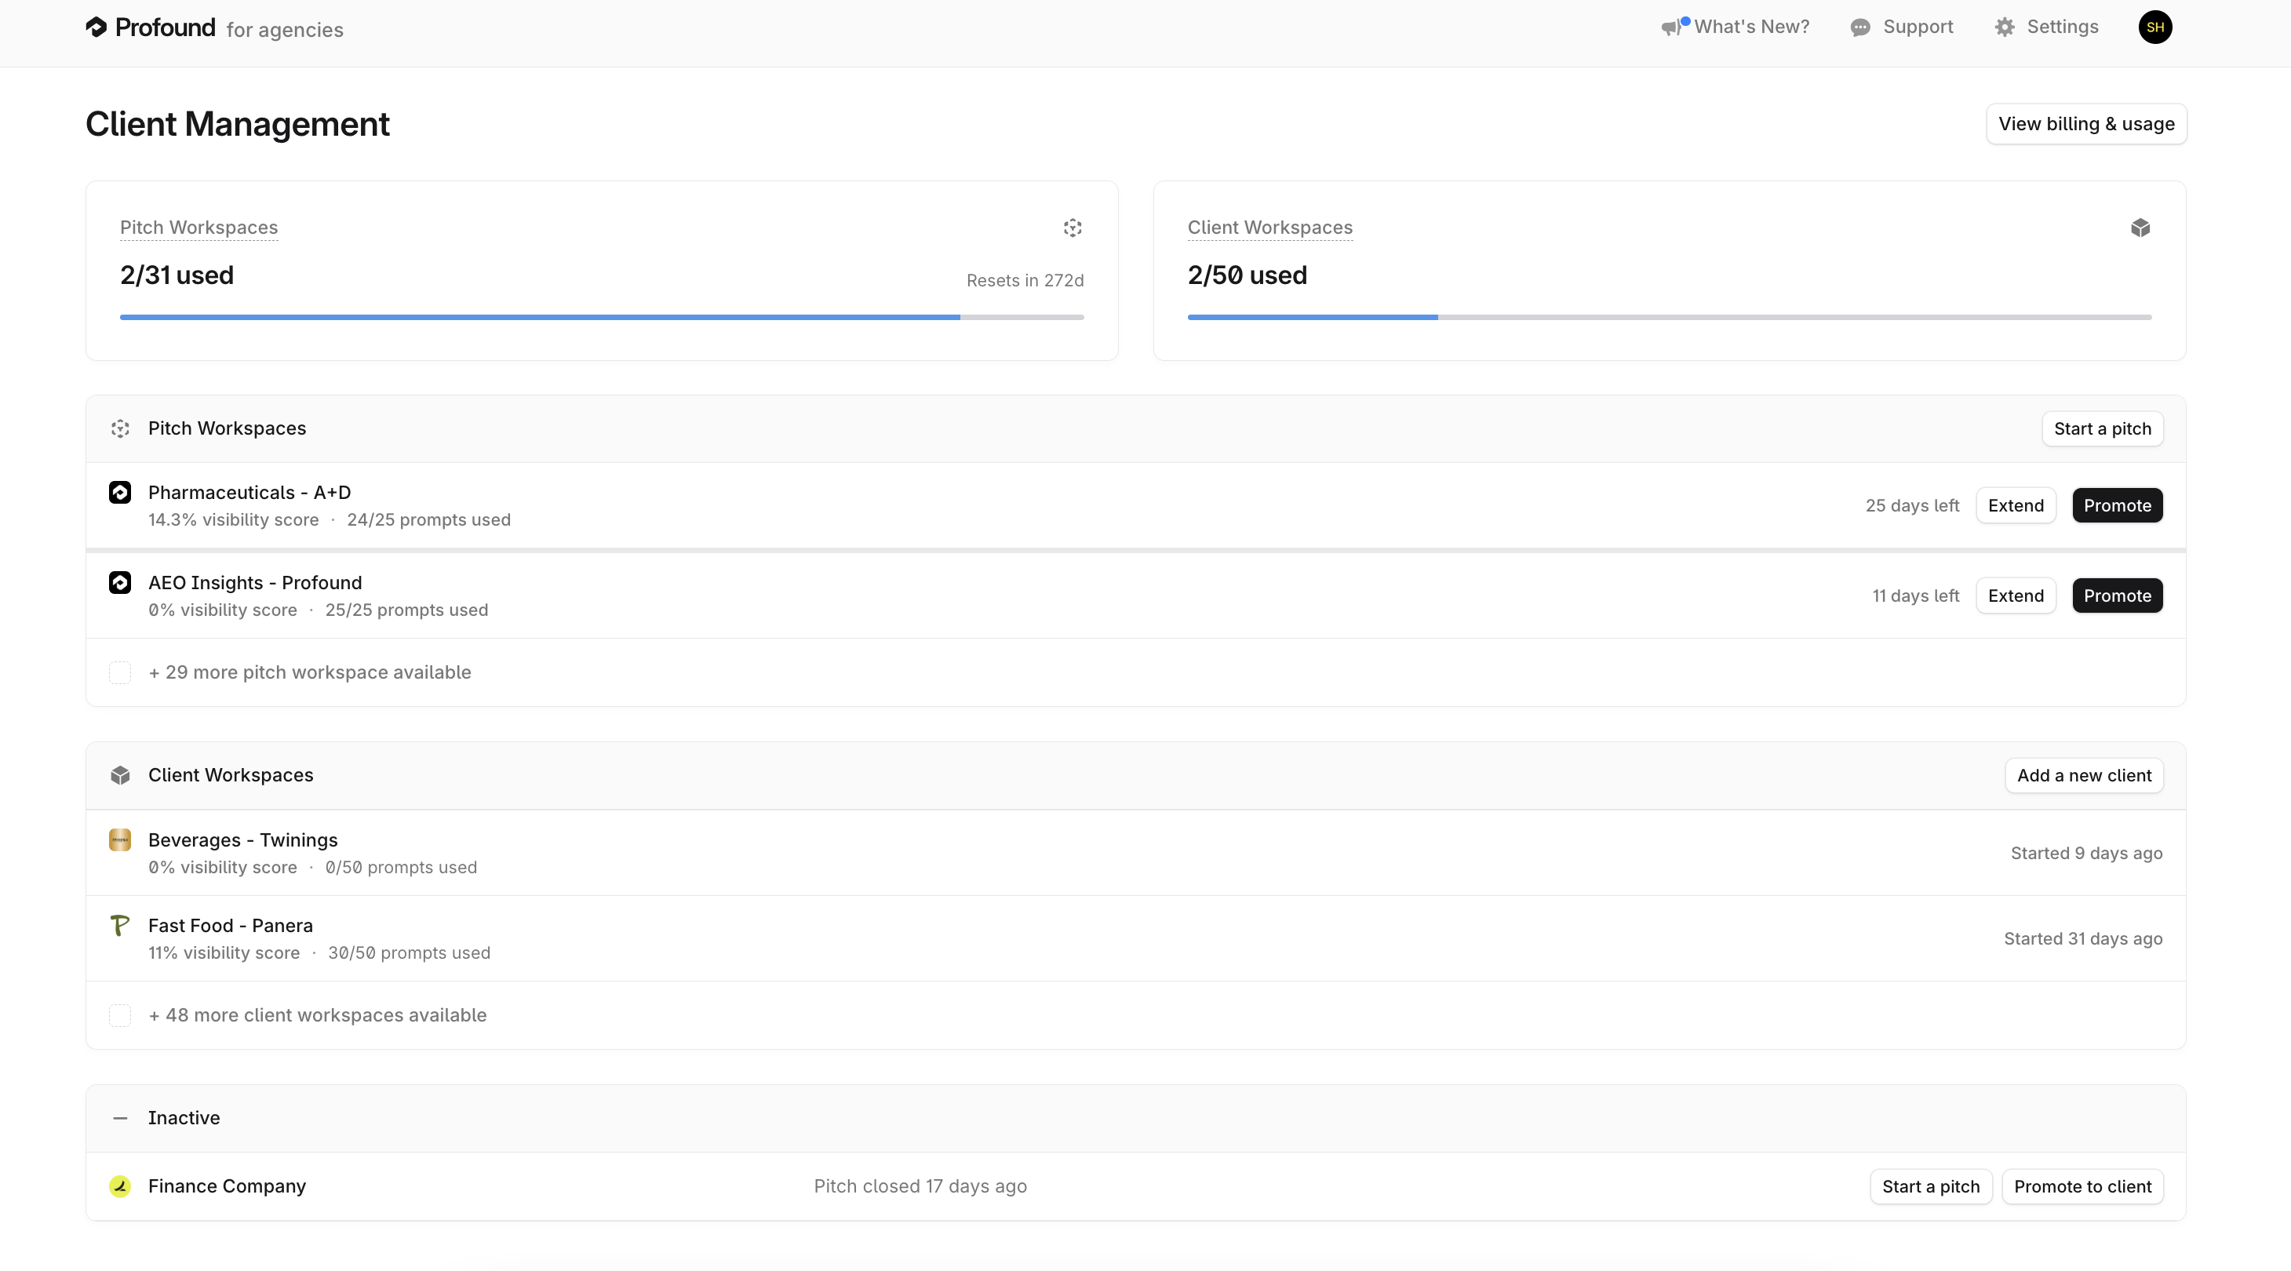Click the Profound logo icon
The width and height of the screenshot is (2291, 1271).
click(x=96, y=27)
